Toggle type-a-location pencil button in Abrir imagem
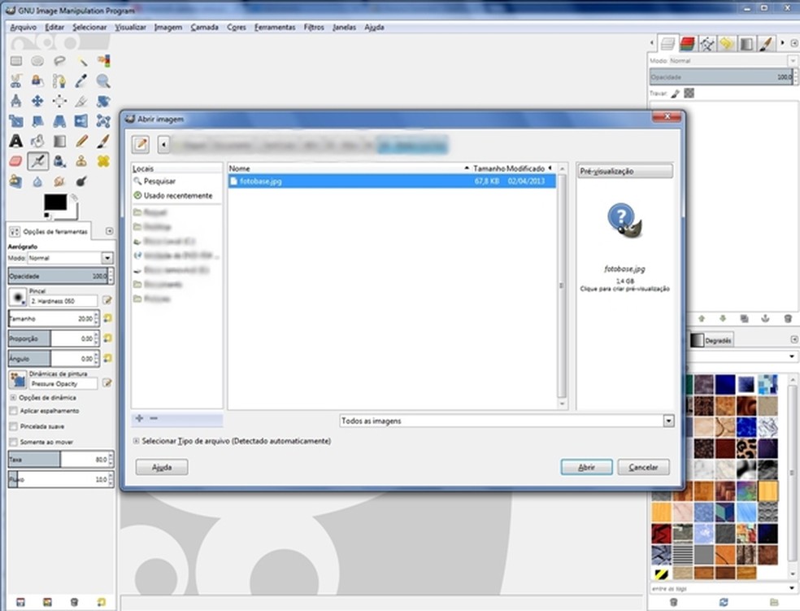Screen dimensions: 800x611 (x=141, y=145)
